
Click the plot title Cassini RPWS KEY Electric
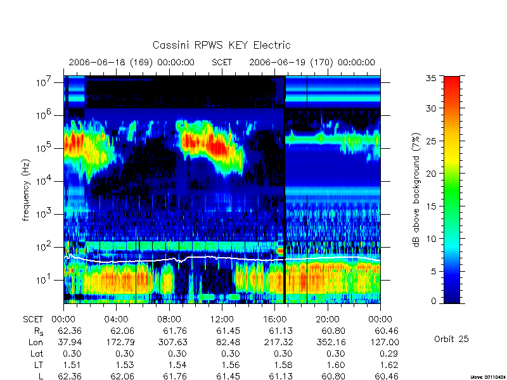221,45
